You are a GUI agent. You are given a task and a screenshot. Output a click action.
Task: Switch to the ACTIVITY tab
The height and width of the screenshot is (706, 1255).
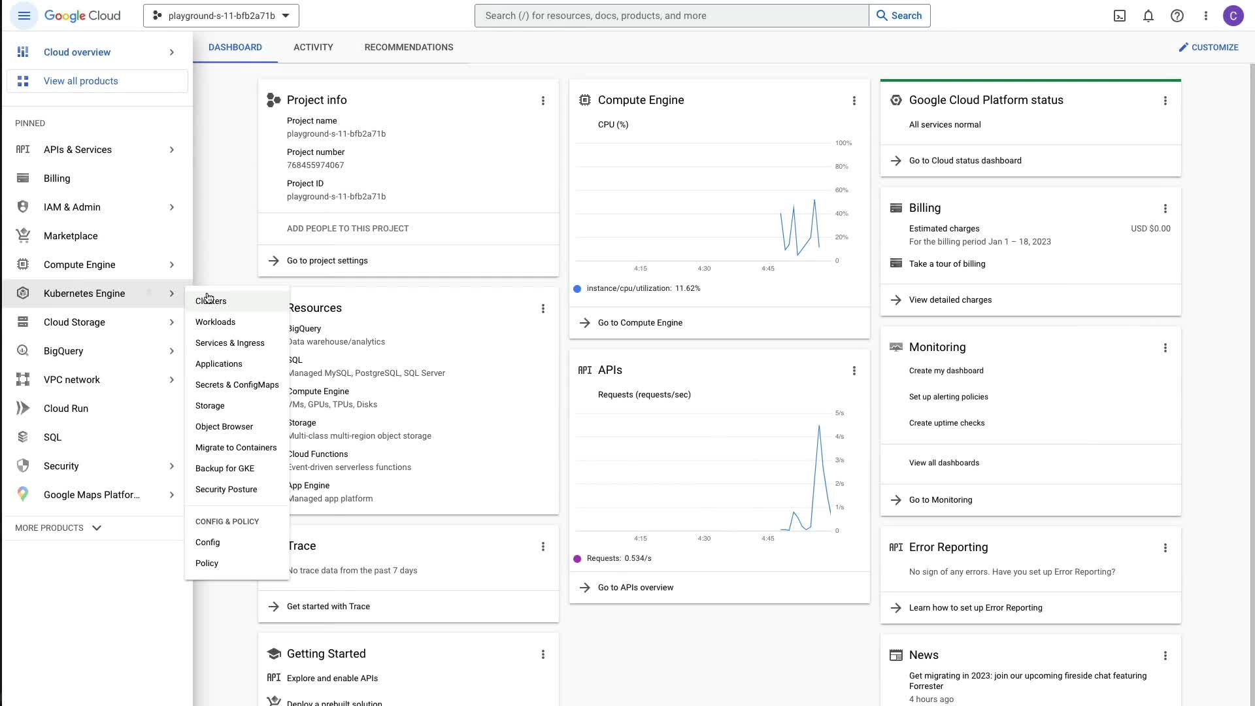tap(313, 47)
